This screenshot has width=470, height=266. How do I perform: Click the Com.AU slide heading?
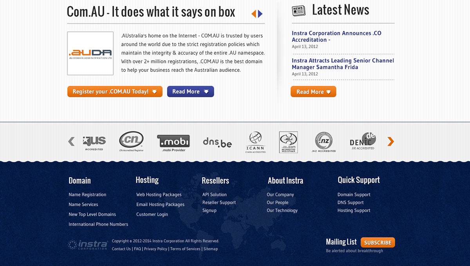[151, 12]
